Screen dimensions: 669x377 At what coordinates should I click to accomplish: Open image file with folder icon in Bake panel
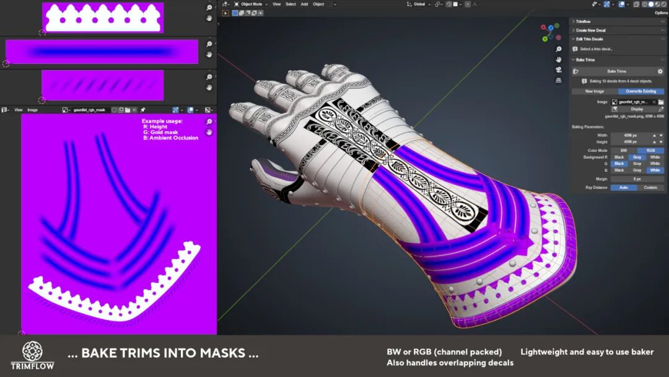coord(661,102)
